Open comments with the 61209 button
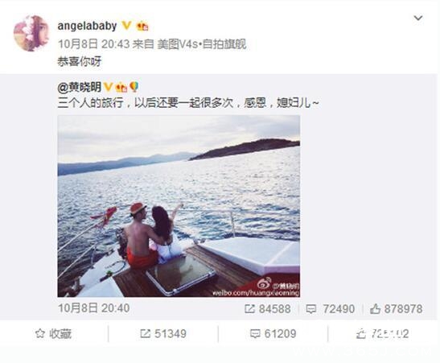Screen dimensions: 440x363 point(273,334)
